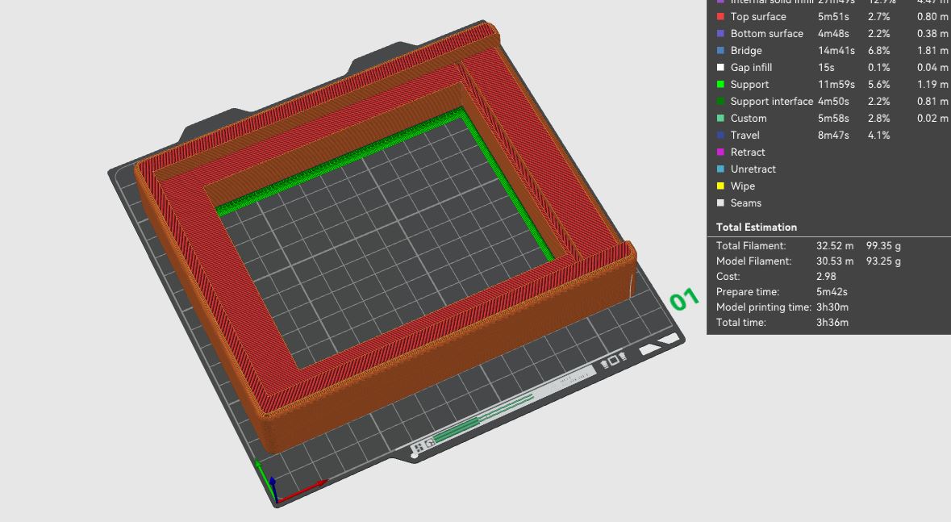Enable Unretract markers in legend
This screenshot has width=951, height=522.
[753, 169]
